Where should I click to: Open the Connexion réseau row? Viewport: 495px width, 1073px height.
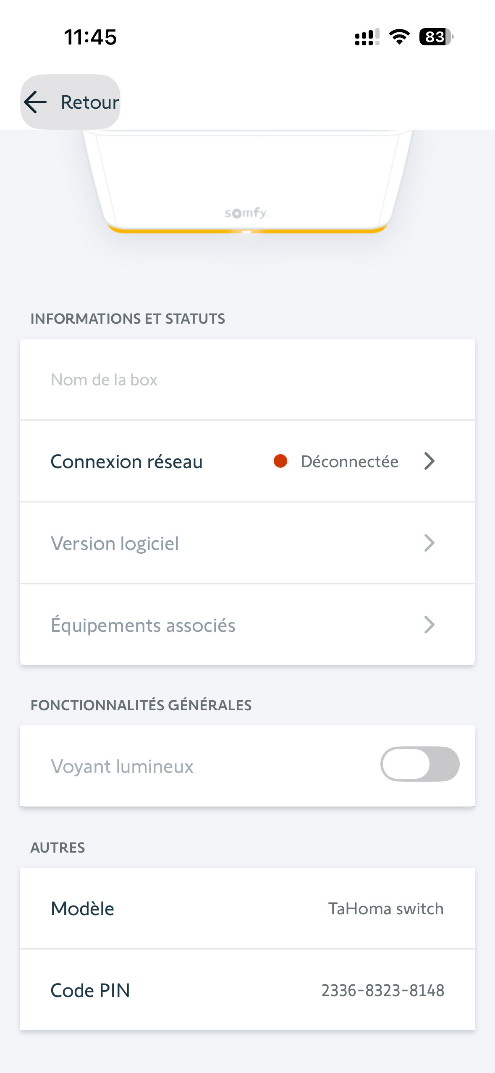247,461
